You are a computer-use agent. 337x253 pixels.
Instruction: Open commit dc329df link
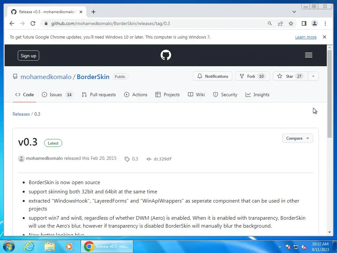pyautogui.click(x=163, y=159)
